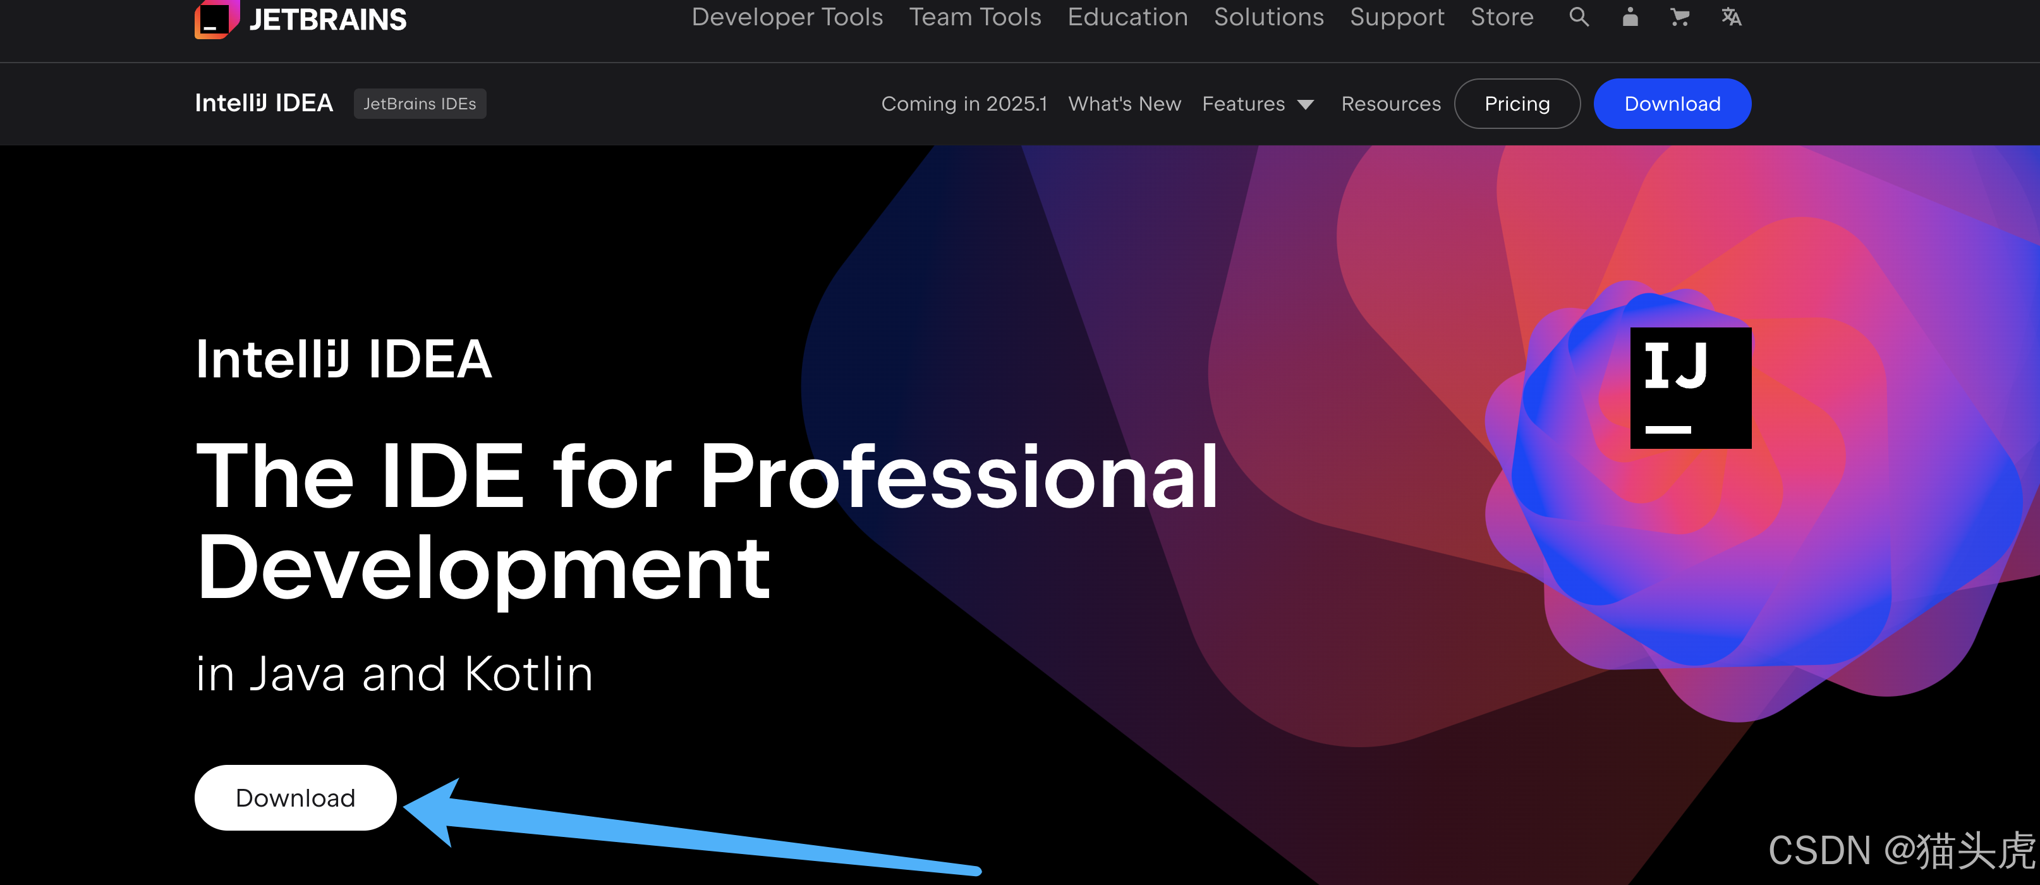Image resolution: width=2040 pixels, height=885 pixels.
Task: Open the Solutions menu
Action: [x=1268, y=16]
